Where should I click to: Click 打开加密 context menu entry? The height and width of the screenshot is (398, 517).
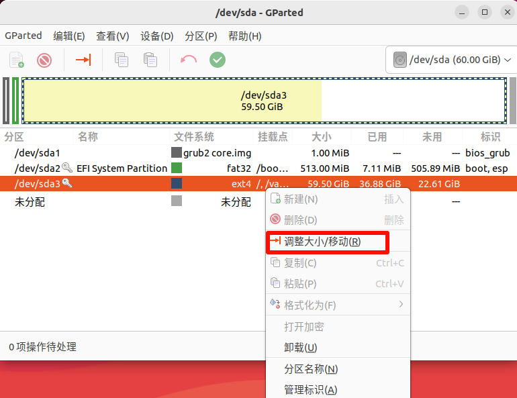coord(338,326)
